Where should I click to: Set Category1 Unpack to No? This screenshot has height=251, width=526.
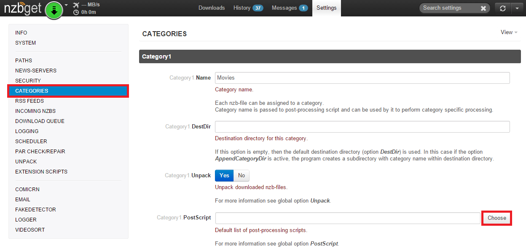point(242,176)
